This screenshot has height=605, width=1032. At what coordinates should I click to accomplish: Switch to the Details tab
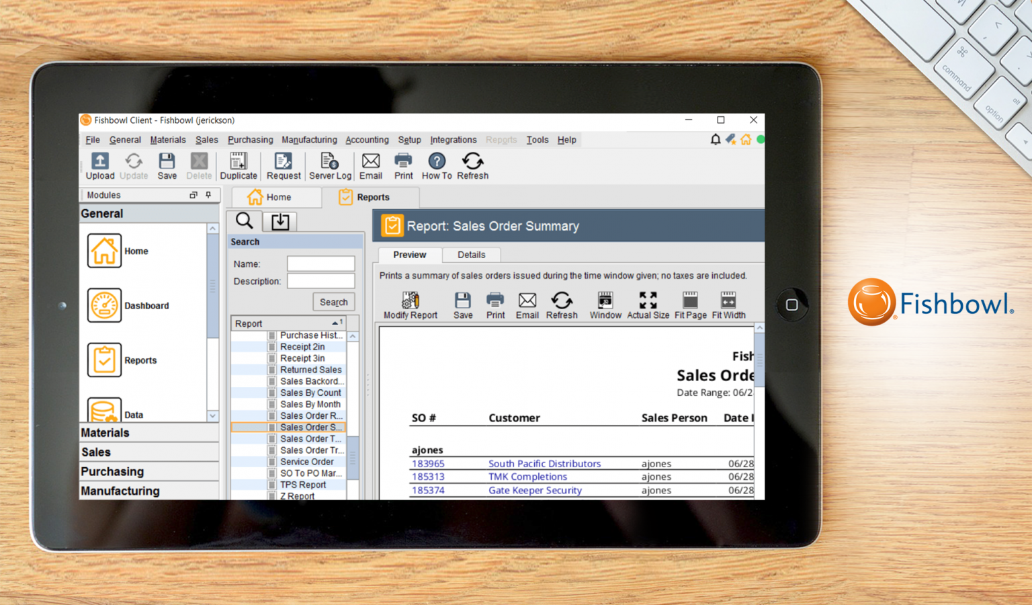click(471, 255)
